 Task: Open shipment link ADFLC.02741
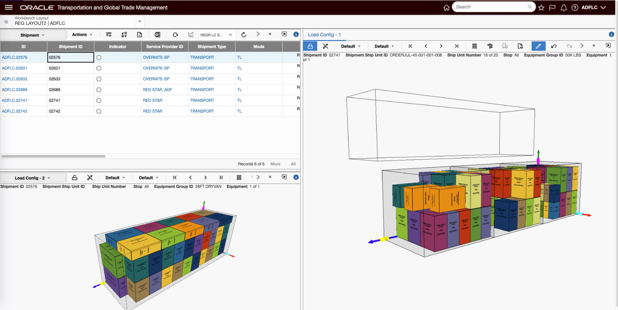[x=15, y=101]
